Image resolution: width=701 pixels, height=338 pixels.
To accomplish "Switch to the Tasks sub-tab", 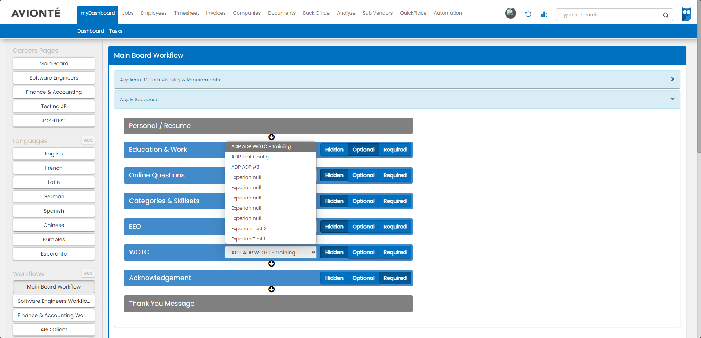I will [116, 31].
